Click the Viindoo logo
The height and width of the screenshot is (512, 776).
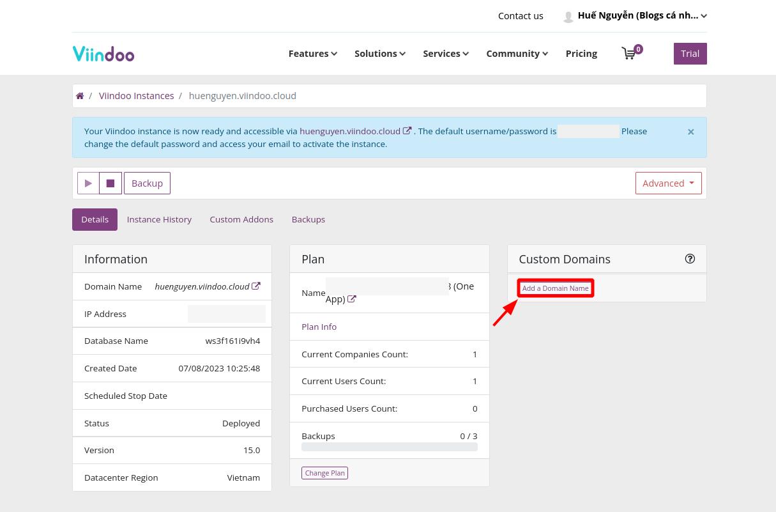103,54
